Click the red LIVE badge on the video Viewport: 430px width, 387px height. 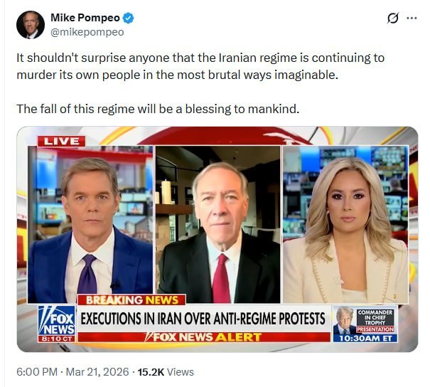point(61,141)
